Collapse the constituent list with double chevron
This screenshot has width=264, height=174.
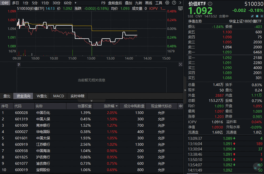(x=92, y=101)
